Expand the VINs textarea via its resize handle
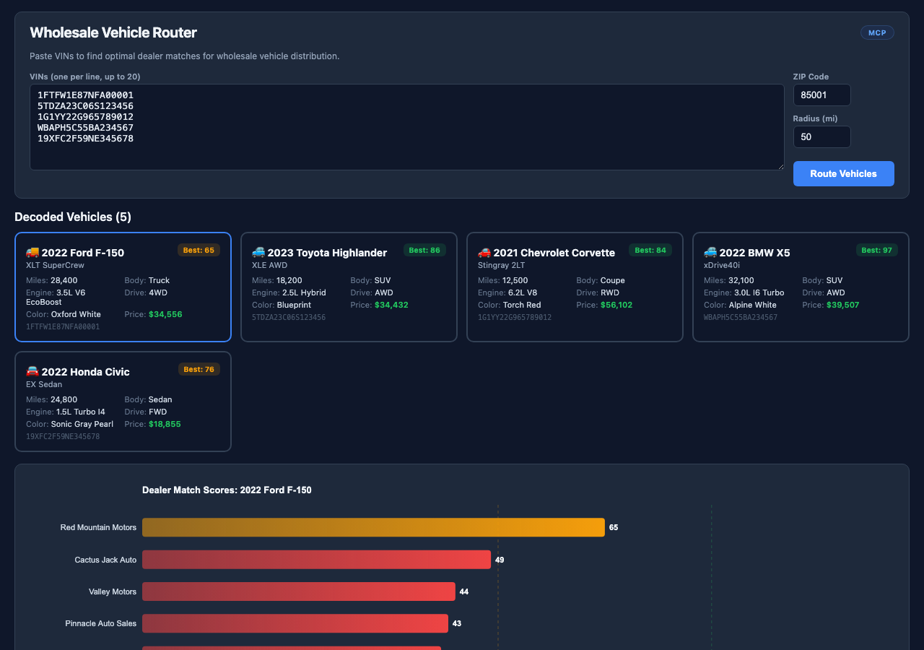This screenshot has height=650, width=924. click(780, 166)
